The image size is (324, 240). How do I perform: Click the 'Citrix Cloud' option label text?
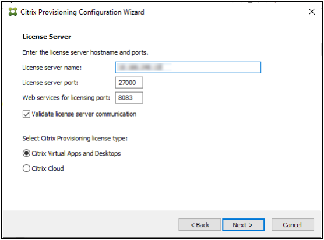pos(48,168)
